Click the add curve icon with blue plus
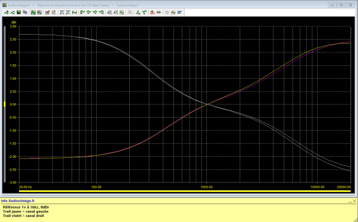358x222 pixels. point(7,12)
